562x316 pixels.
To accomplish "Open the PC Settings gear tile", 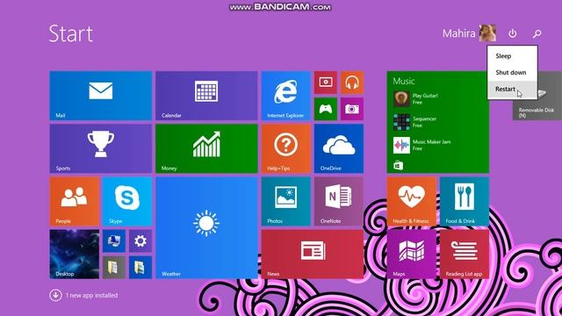I will (140, 241).
